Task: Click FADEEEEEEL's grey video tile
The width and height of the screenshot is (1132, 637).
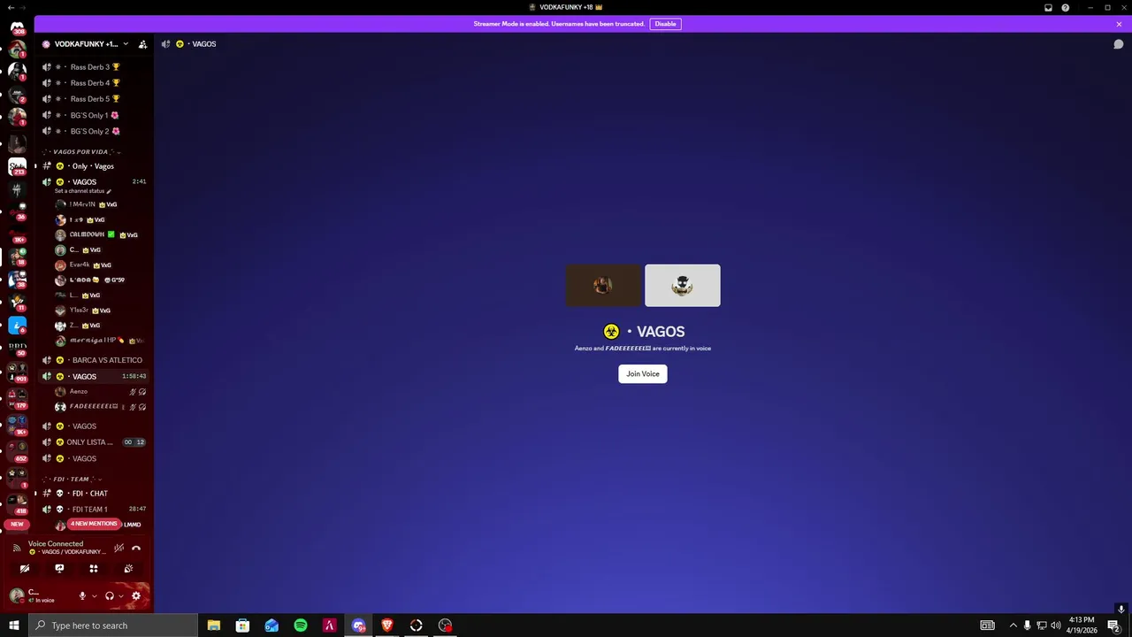Action: coord(683,286)
